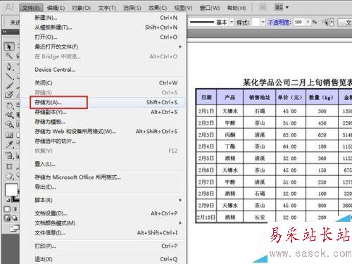Select the Eyedropper tool
This screenshot has height=264, width=352.
point(9,144)
